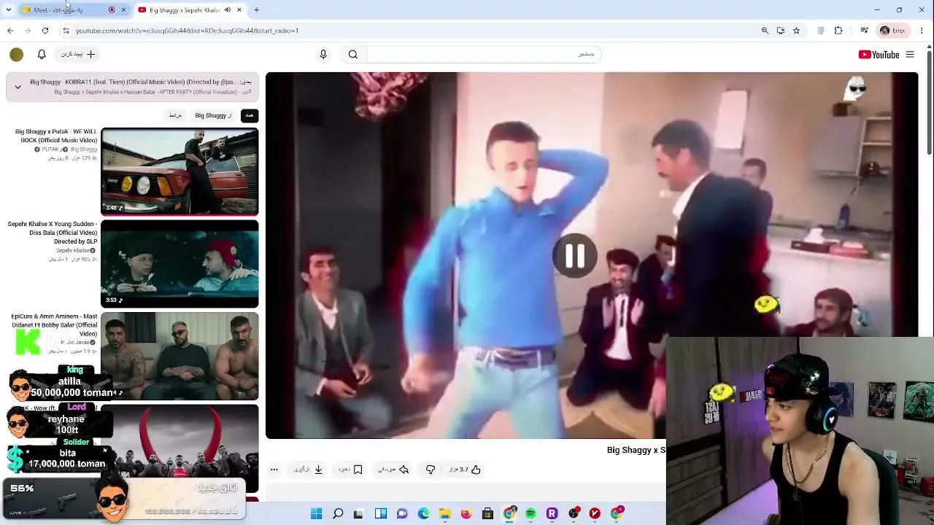Click the YouTube URL in the address bar
The height and width of the screenshot is (525, 934).
pos(187,31)
